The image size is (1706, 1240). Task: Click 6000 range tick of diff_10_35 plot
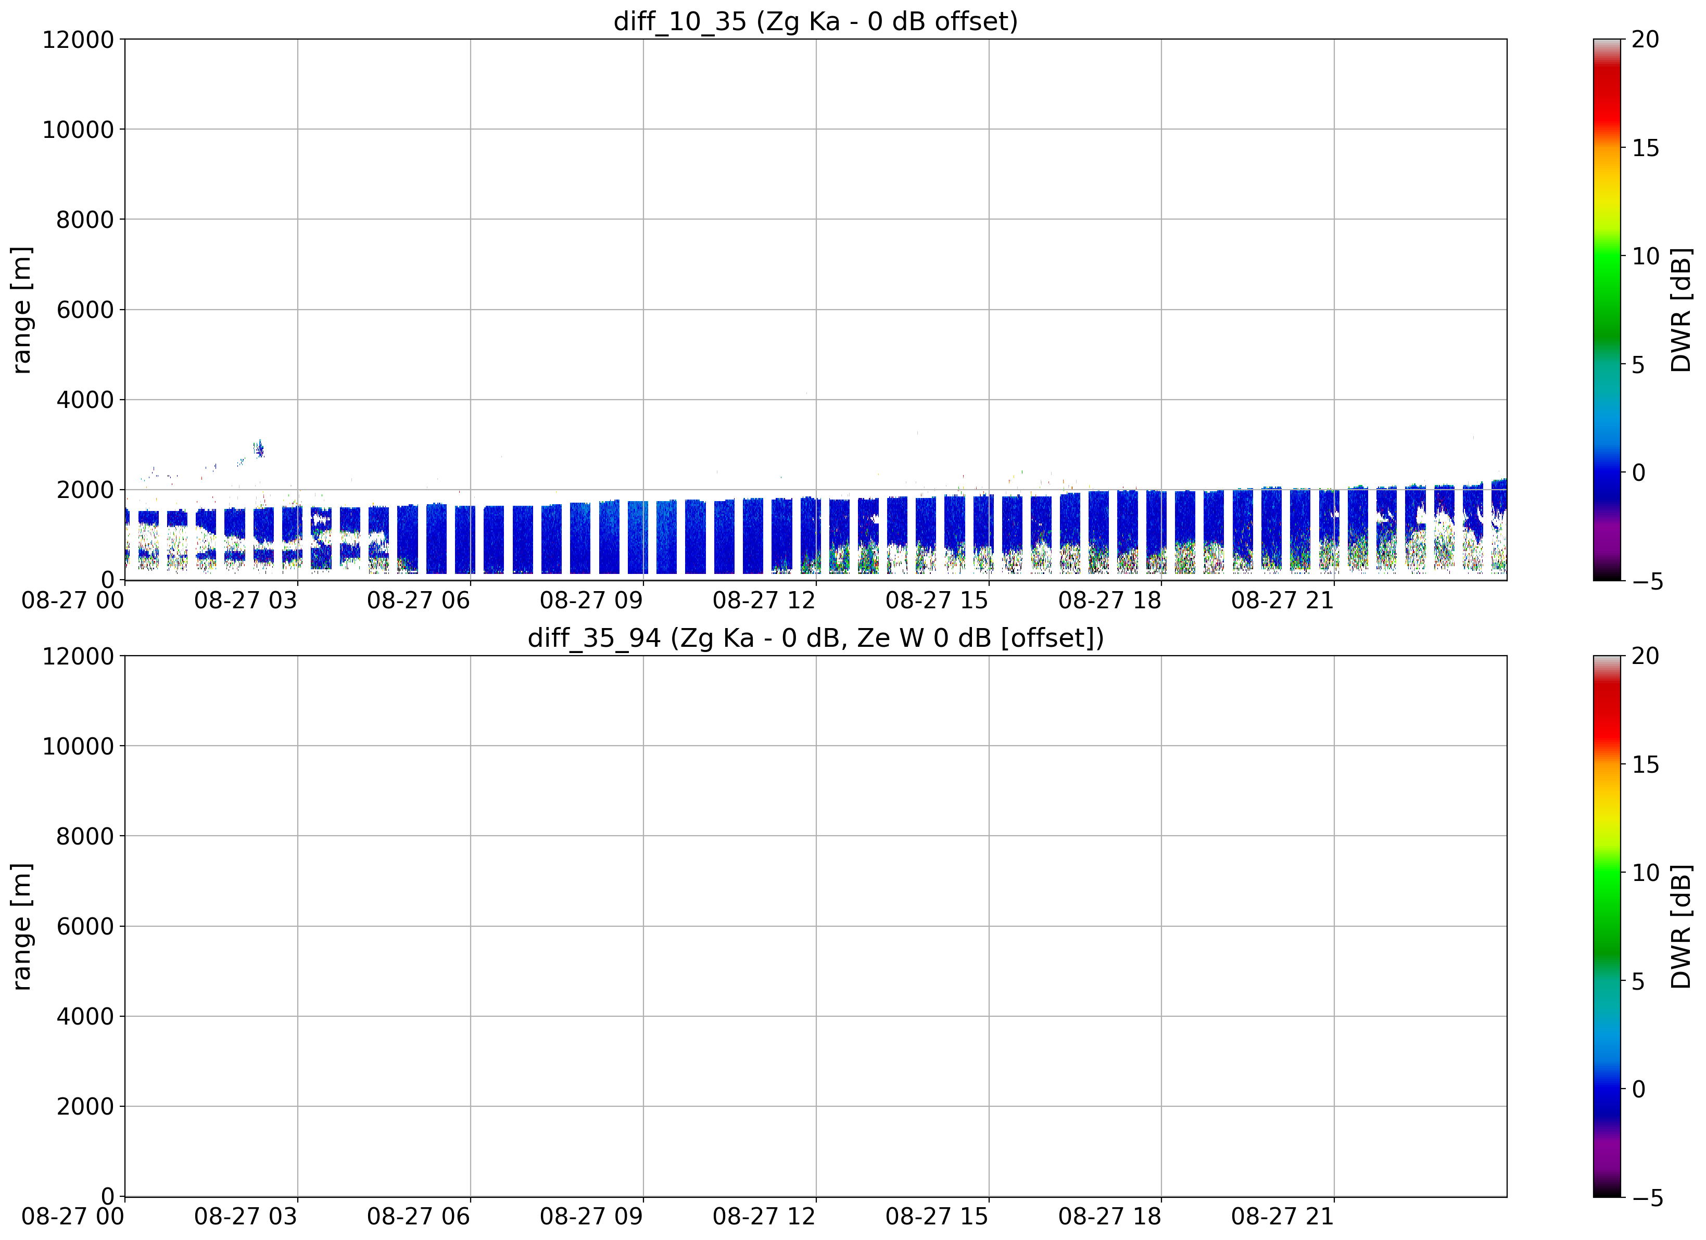point(85,310)
